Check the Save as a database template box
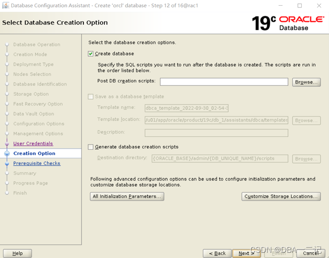The height and width of the screenshot is (258, 329). tap(90, 97)
